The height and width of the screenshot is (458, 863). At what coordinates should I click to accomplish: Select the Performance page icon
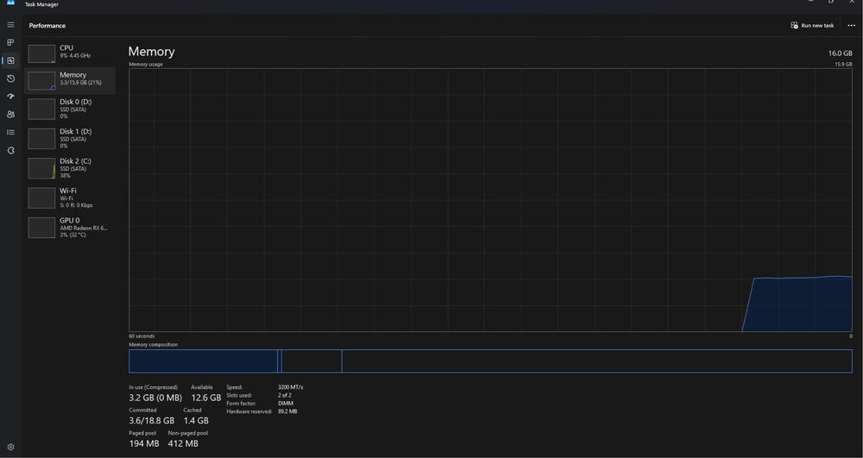(10, 60)
